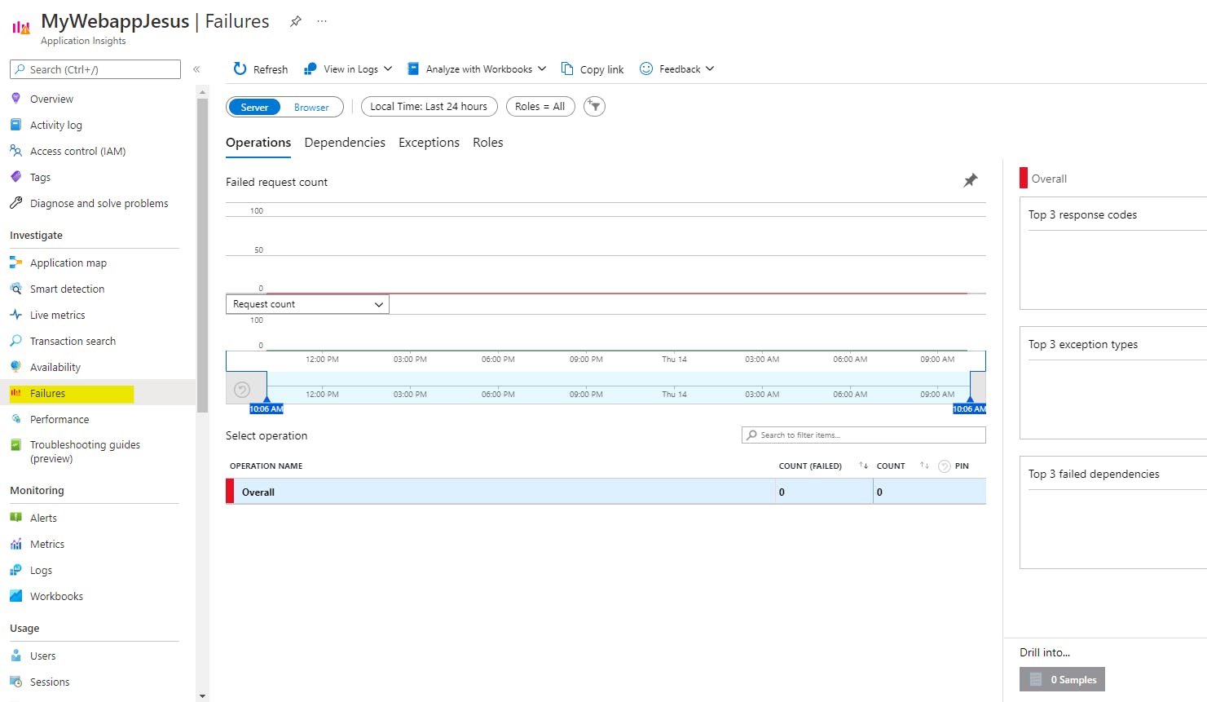Expand the Feedback dropdown chevron
The height and width of the screenshot is (702, 1207).
pos(710,69)
